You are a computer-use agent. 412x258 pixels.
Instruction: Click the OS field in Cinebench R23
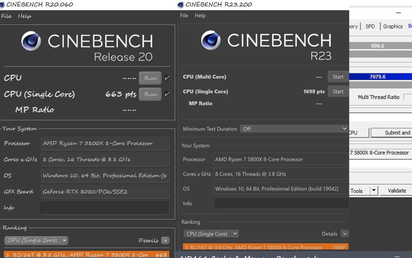click(x=281, y=189)
